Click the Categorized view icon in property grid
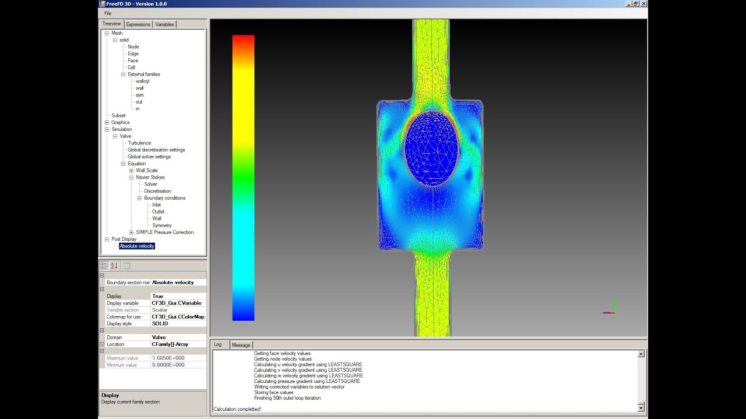The width and height of the screenshot is (746, 419). [x=104, y=265]
